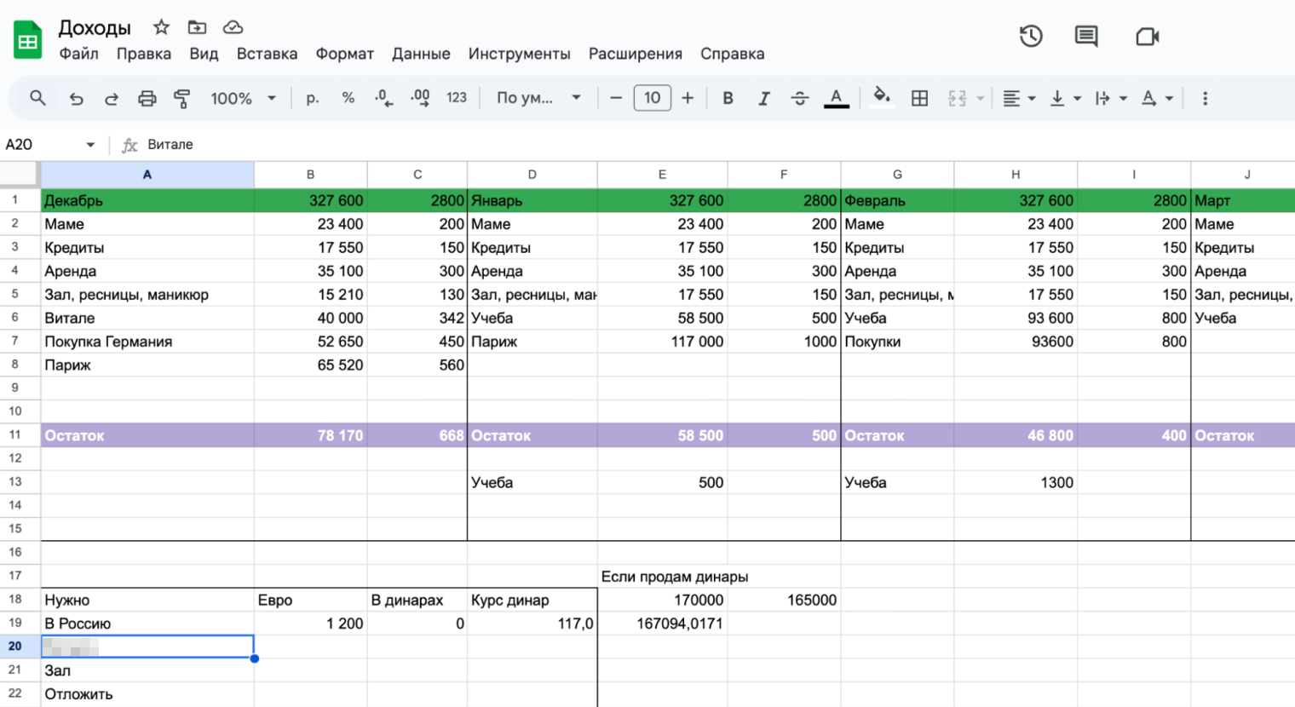The height and width of the screenshot is (707, 1295).
Task: Select the 167094,0171 cell
Action: click(662, 624)
